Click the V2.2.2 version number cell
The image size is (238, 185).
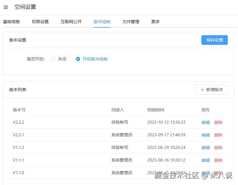[19, 122]
